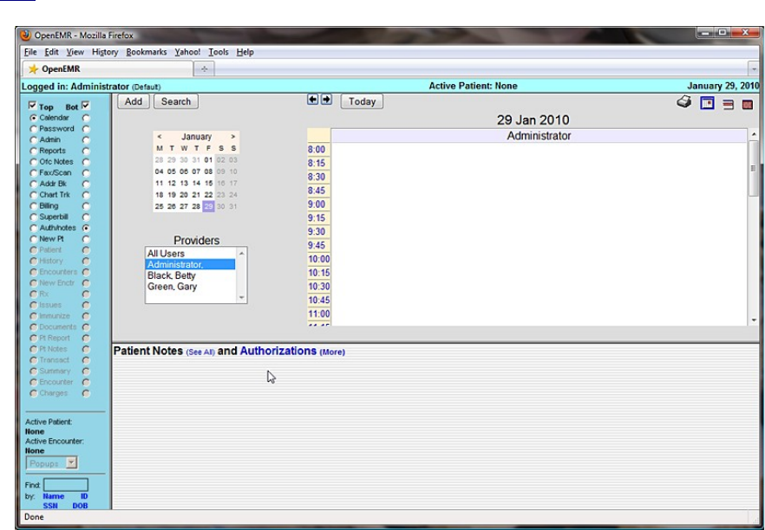Search patients by SSN link
Screen dimensions: 765x530
click(50, 506)
